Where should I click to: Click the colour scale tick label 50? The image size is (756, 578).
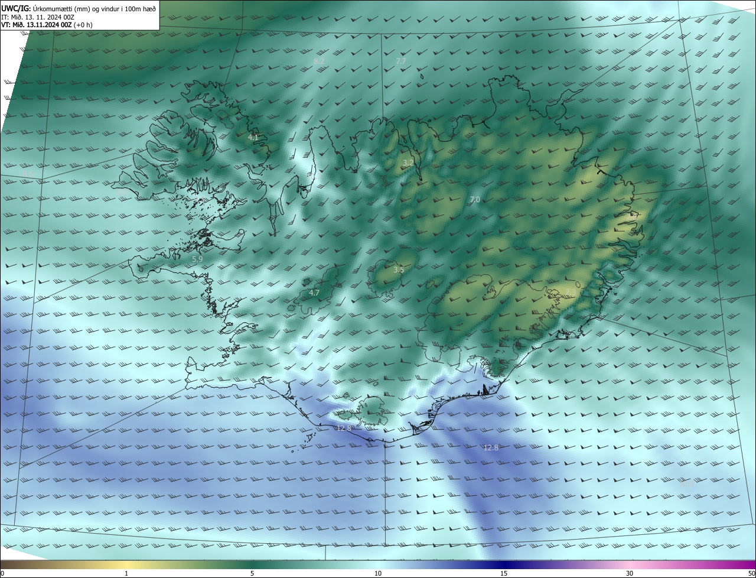coord(751,573)
